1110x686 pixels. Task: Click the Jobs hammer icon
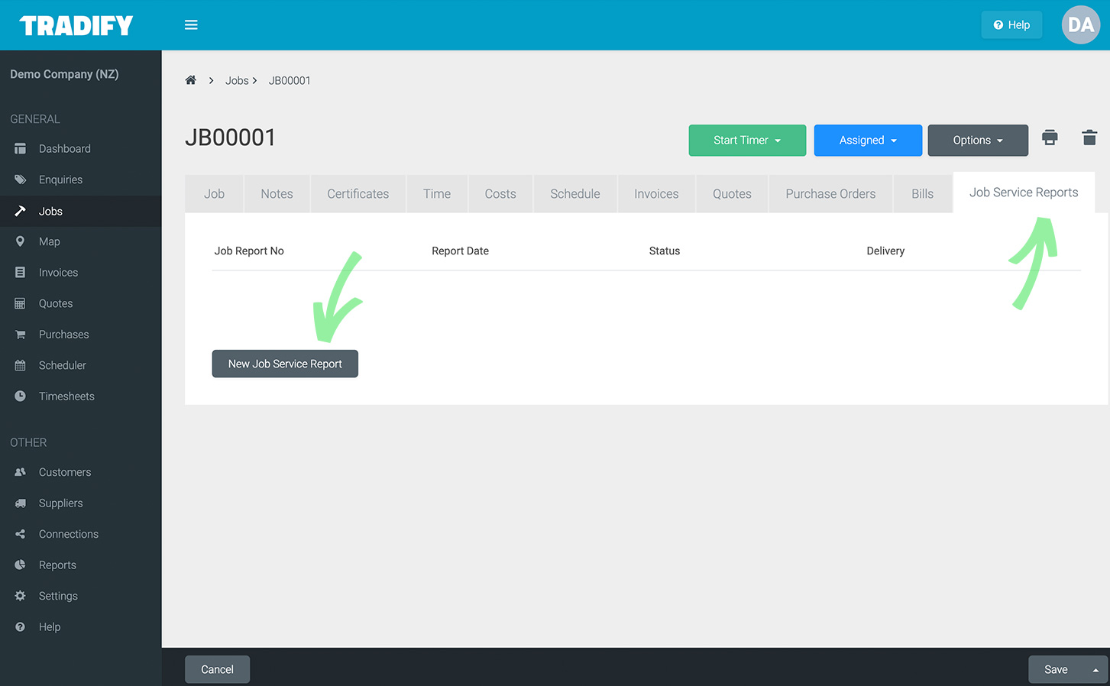tap(21, 211)
